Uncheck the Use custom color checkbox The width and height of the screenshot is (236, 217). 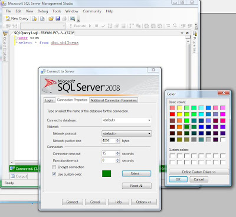54,174
